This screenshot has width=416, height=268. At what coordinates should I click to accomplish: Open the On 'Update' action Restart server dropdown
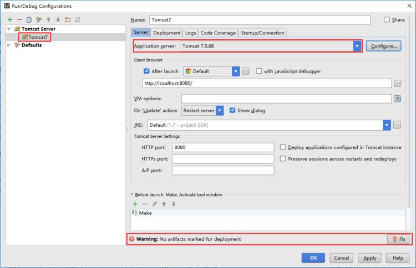(220, 110)
